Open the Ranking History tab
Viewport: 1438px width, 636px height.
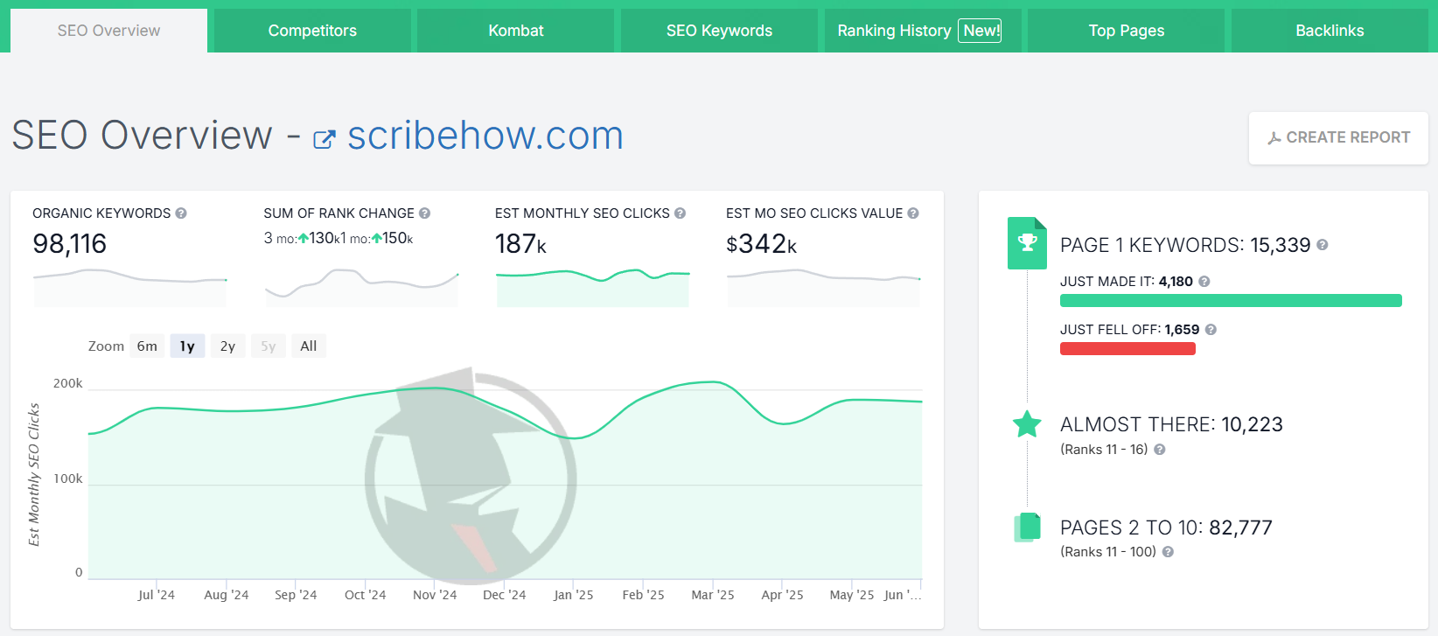[923, 31]
